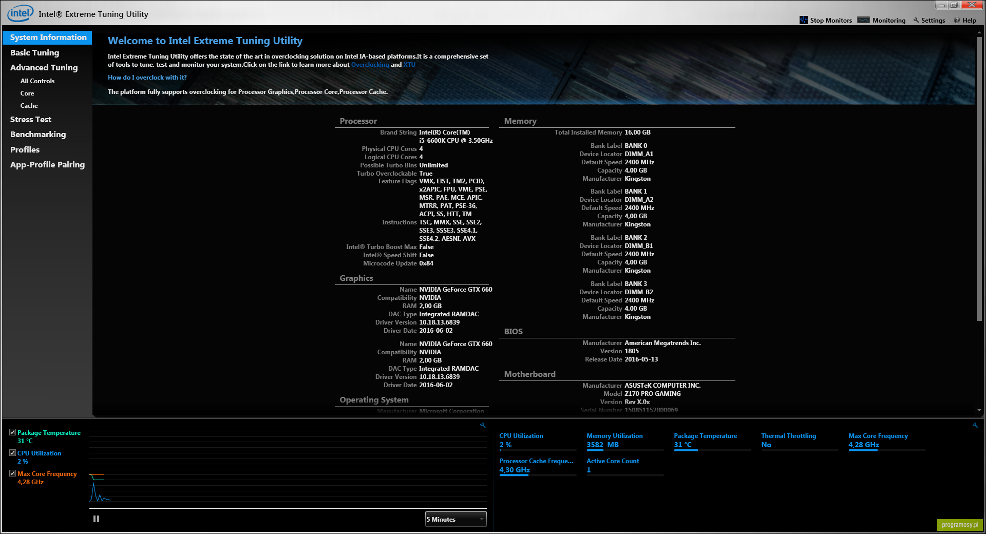Uncheck Package Temperature graph checkbox

pyautogui.click(x=12, y=432)
